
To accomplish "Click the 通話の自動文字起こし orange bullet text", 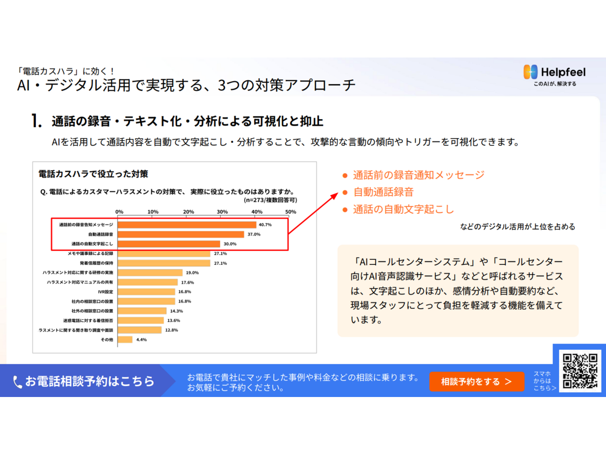I will click(x=403, y=210).
